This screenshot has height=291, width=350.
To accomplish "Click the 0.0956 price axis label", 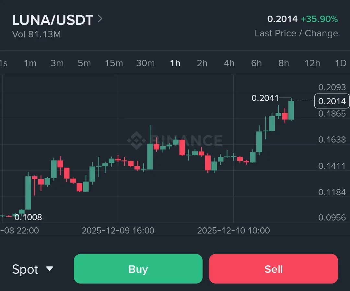I will pos(332,217).
